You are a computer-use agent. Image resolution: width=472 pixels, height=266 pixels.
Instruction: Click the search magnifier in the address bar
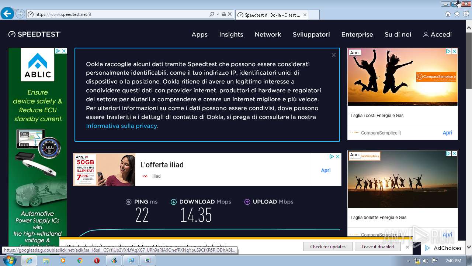point(212,14)
